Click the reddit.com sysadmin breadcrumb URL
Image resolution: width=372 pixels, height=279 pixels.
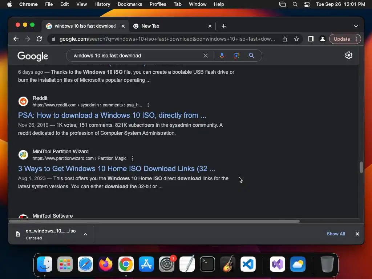87,105
